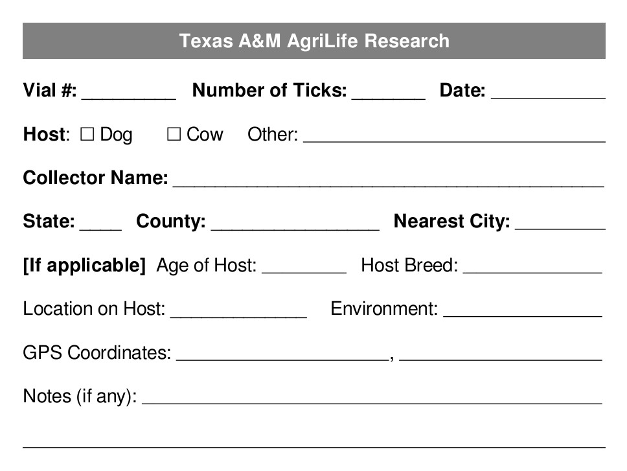Select the second GPS Coordinates blank
627x471 pixels.
[x=500, y=354]
